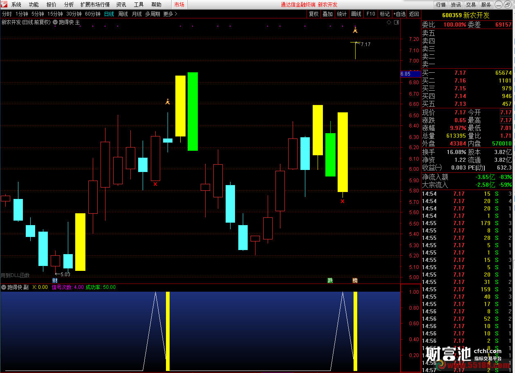Select the 多周期 multi-period view
Viewport: 515px width, 373px height.
click(x=153, y=14)
